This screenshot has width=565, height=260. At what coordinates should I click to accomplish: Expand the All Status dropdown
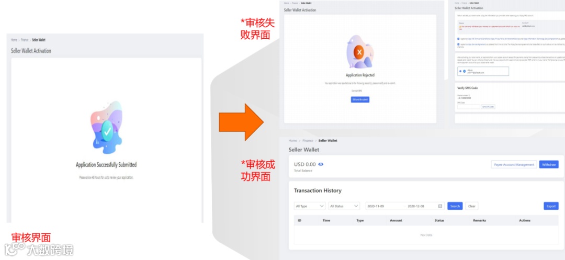click(x=344, y=206)
